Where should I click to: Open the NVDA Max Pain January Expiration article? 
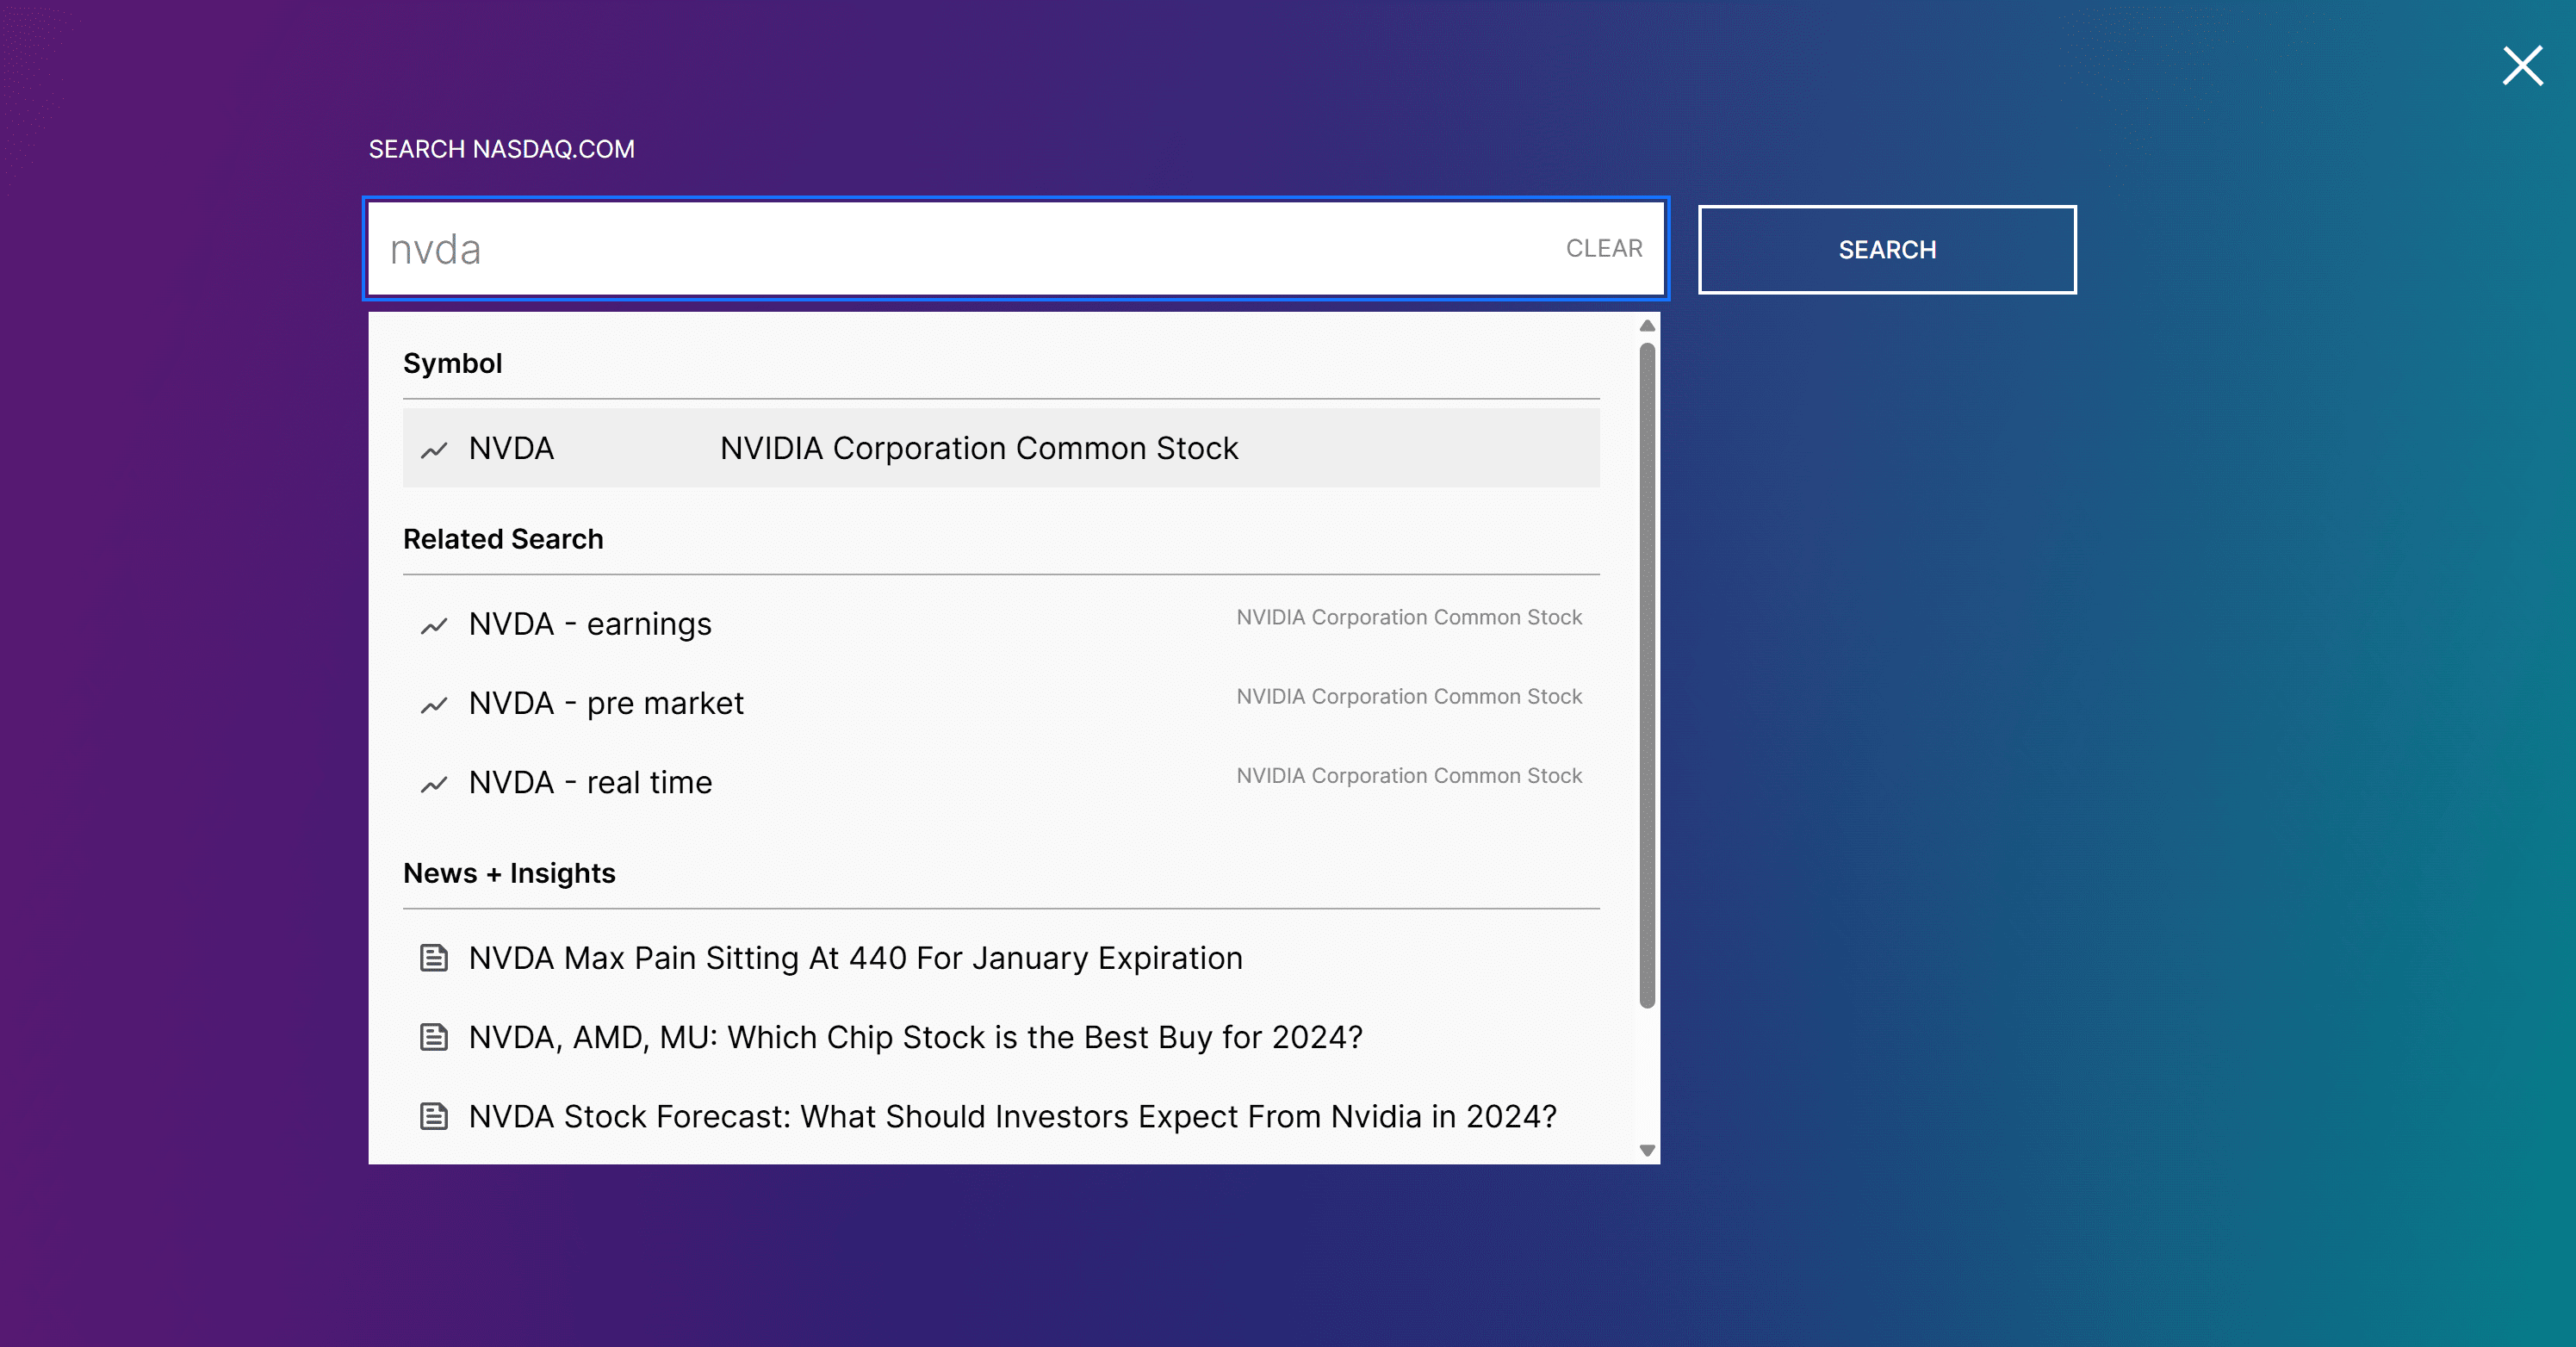[x=855, y=958]
